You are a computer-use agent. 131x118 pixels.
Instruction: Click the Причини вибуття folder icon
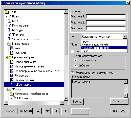[9, 57]
